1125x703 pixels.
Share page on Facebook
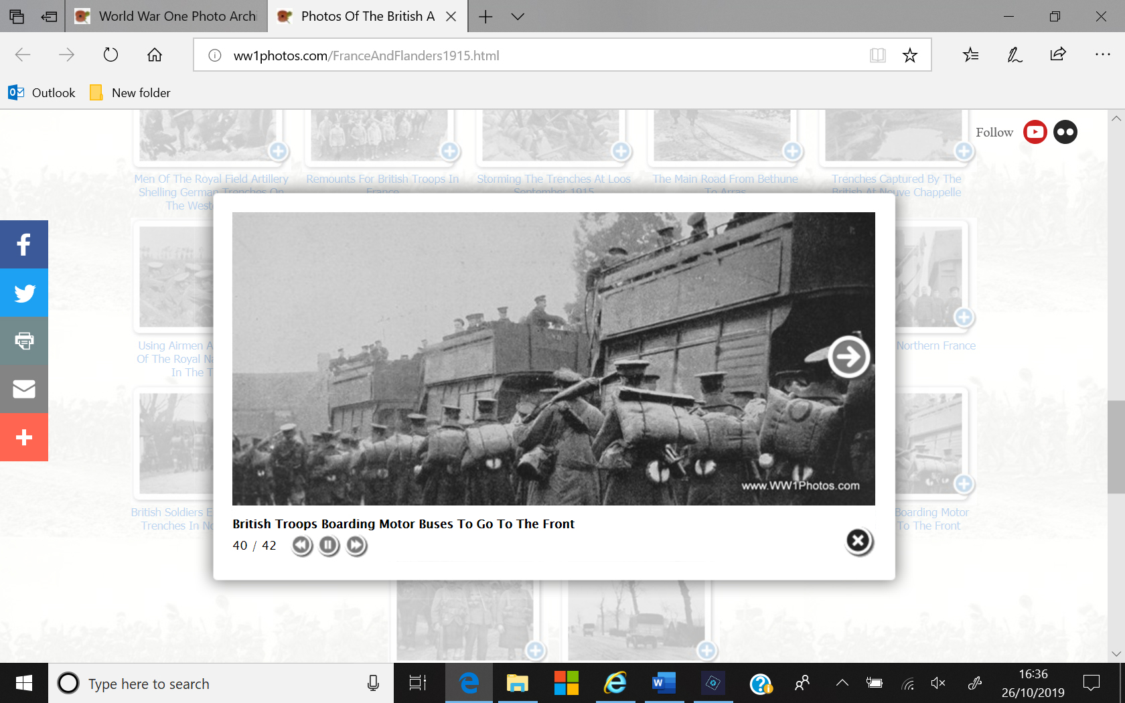(x=24, y=244)
